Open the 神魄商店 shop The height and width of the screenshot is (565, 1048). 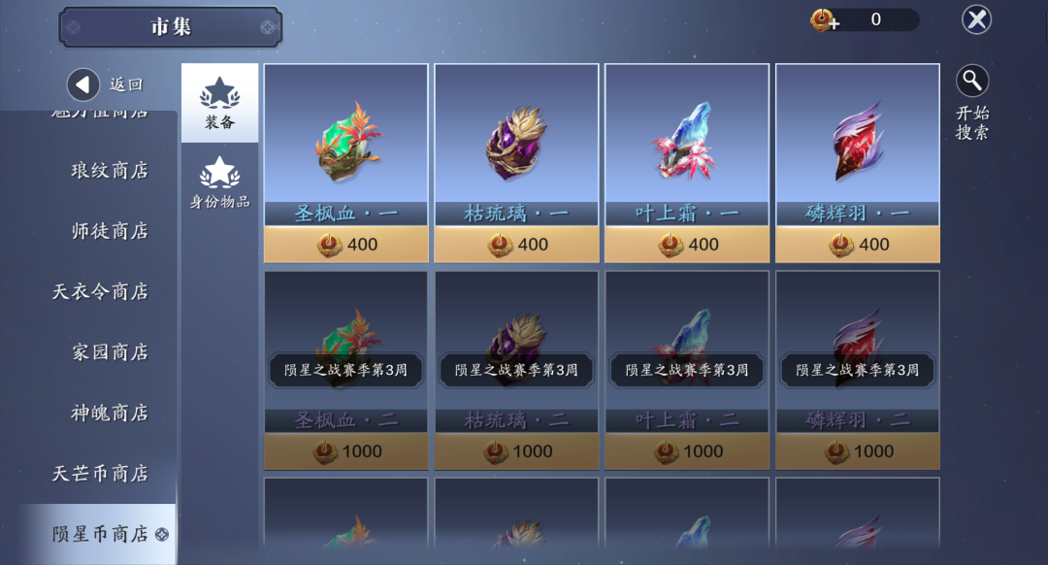110,414
